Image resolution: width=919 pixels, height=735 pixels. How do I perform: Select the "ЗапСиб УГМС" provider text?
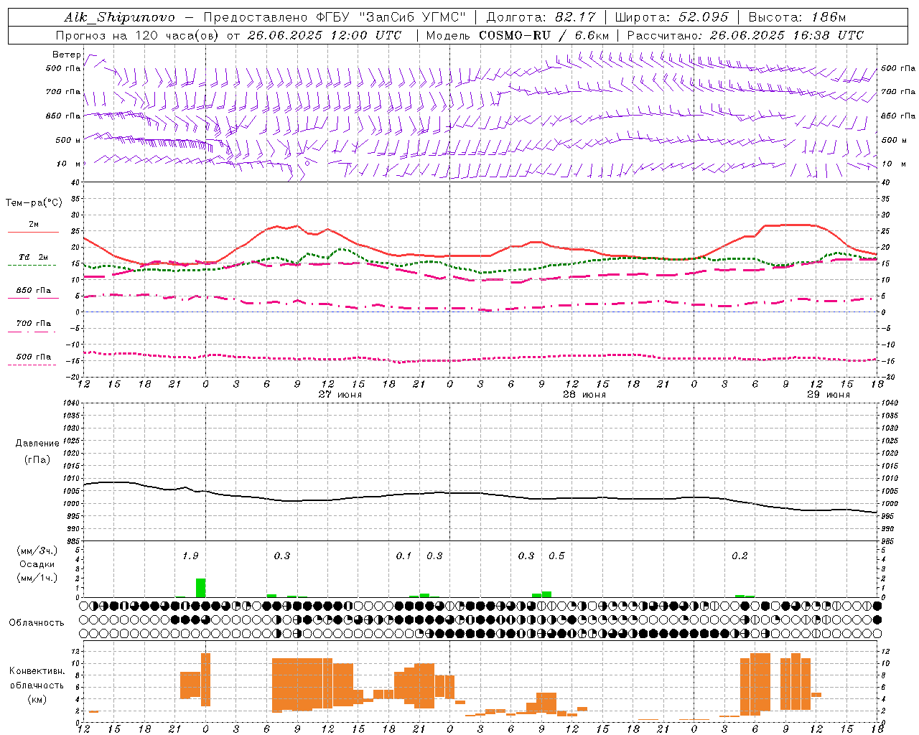pyautogui.click(x=411, y=17)
